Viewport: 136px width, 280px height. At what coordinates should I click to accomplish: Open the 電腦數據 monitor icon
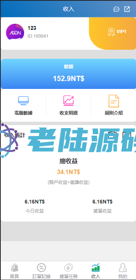23,101
